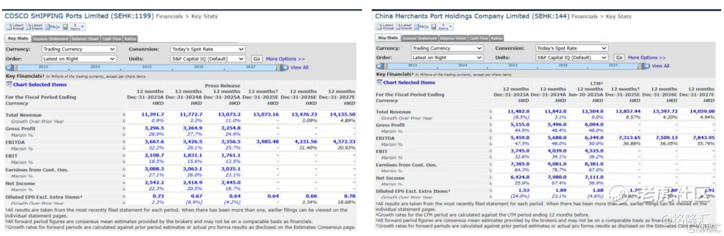The height and width of the screenshot is (236, 724).
Task: Switch to Balance Sheet tab in COSCO panel
Action: [x=85, y=39]
